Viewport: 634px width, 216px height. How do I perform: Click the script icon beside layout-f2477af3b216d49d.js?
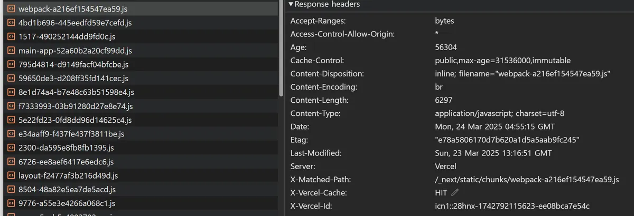coord(11,175)
